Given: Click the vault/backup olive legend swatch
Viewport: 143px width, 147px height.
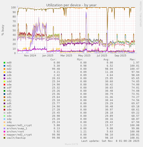Looking at the screenshot, I should coord(4,138).
